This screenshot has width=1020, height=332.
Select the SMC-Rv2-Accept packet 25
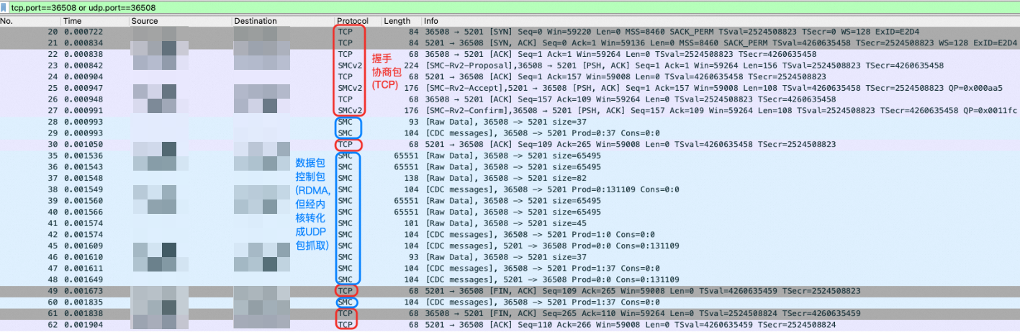[x=510, y=88]
